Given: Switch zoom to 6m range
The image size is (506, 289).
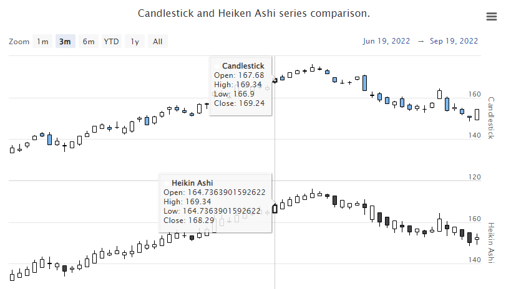Looking at the screenshot, I should (89, 42).
